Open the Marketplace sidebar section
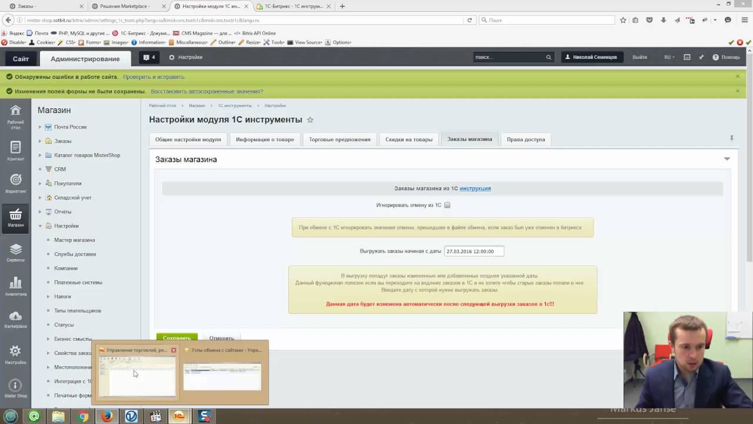Screen dimensions: 753x424 click(x=15, y=319)
